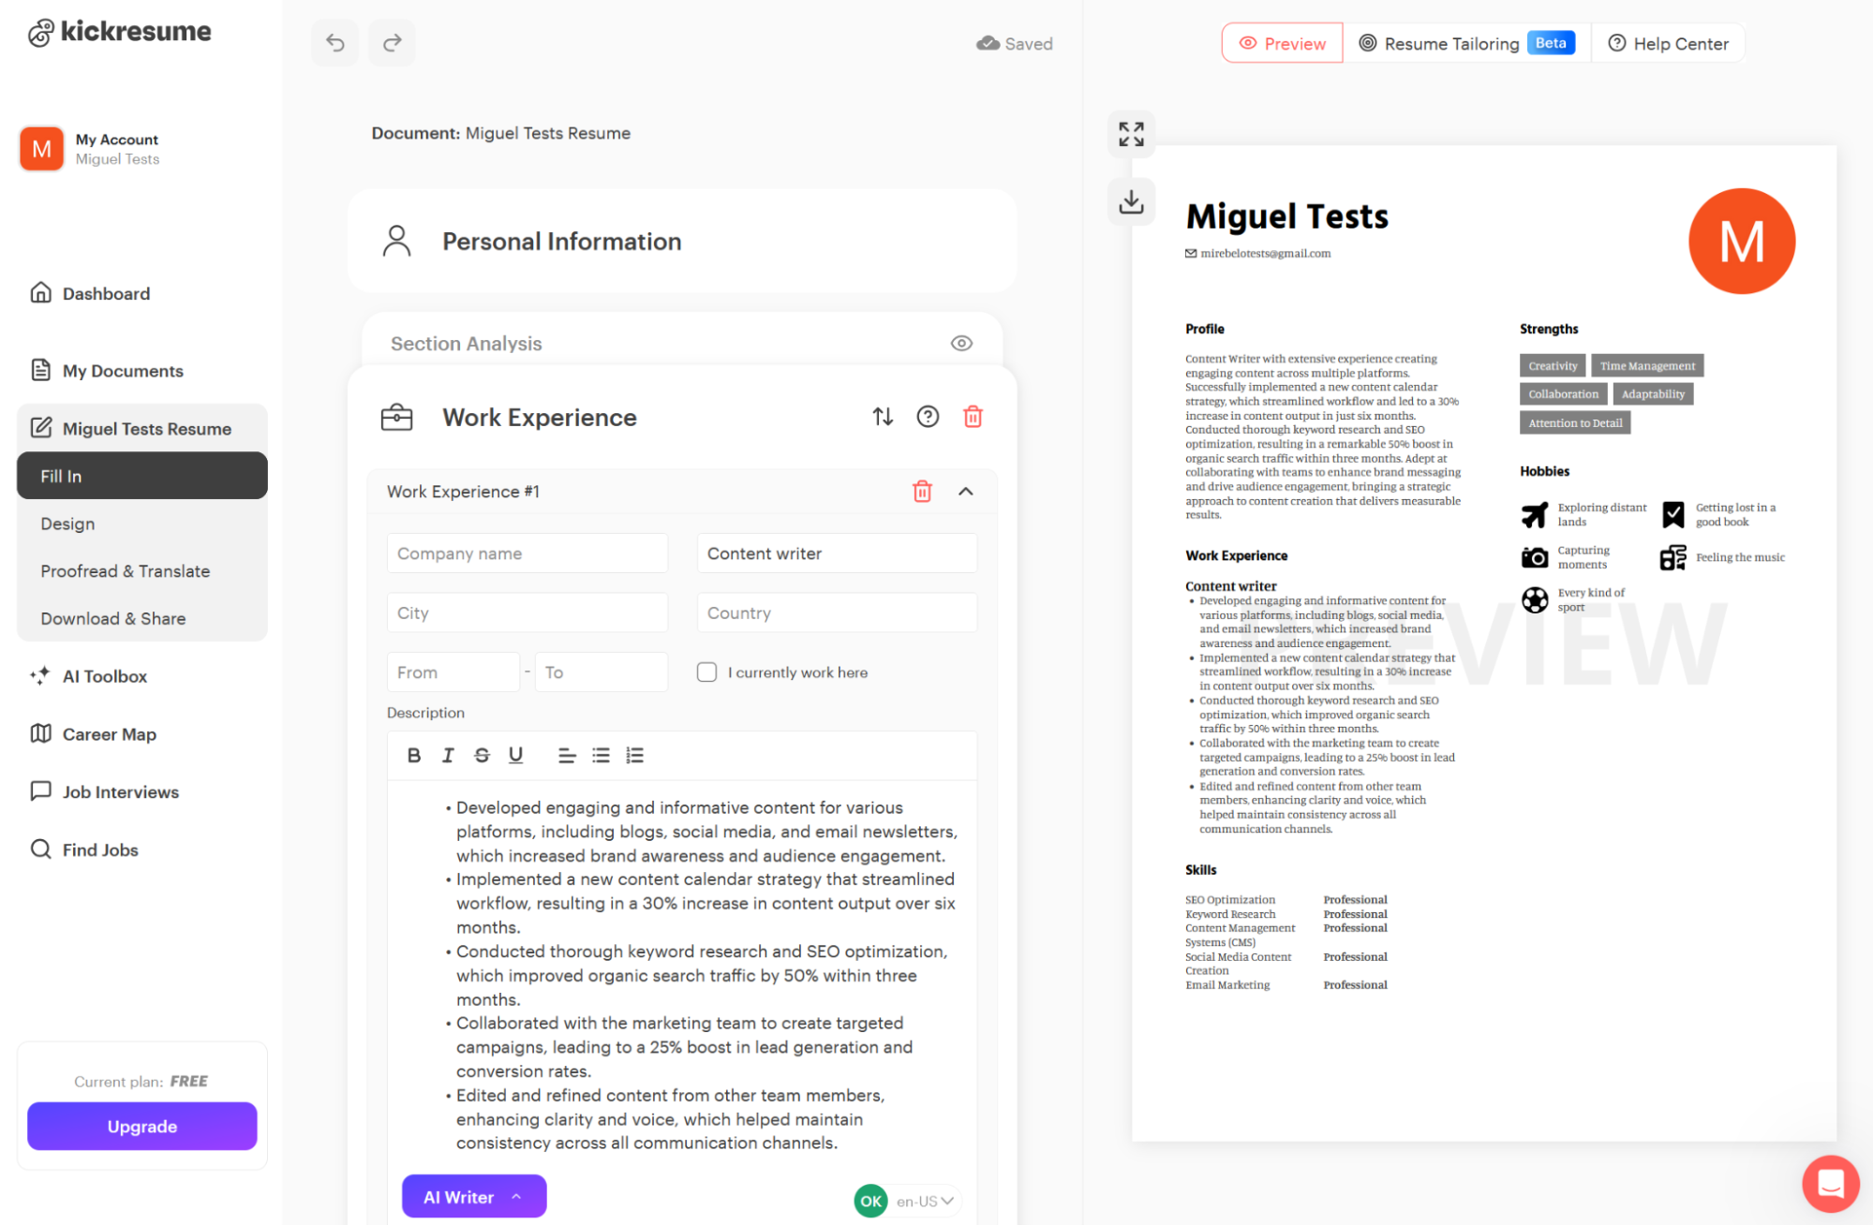Image resolution: width=1873 pixels, height=1225 pixels.
Task: Toggle Section Analysis eye visibility
Action: point(960,344)
